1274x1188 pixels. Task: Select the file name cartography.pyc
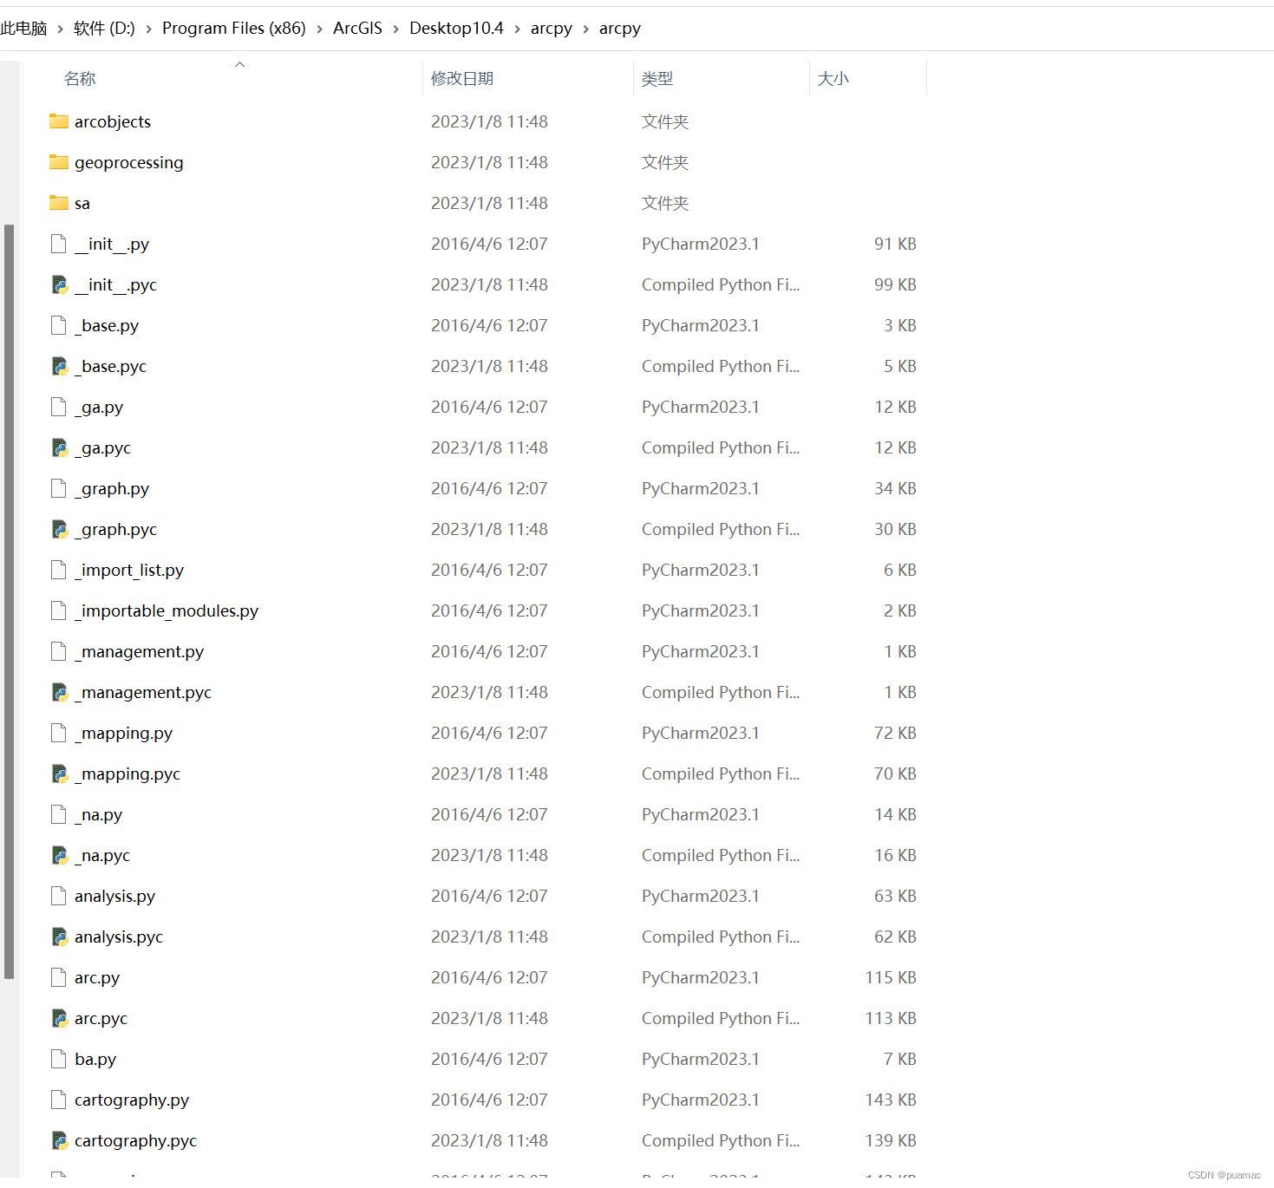tap(135, 1140)
